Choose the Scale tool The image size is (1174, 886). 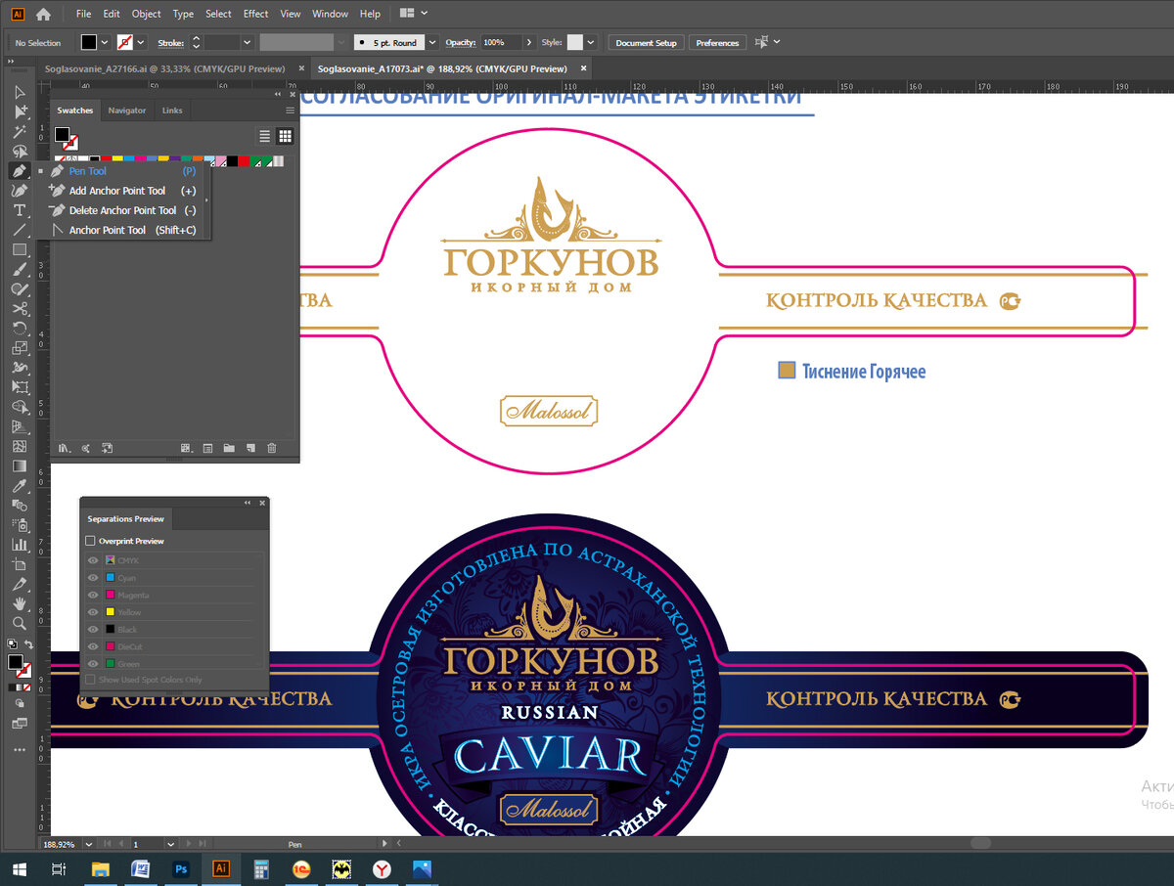pos(19,348)
